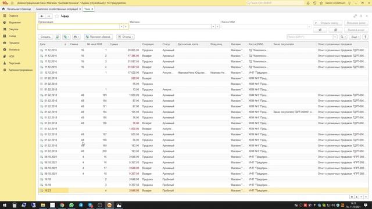Expand the create-based-on dropdown button
The height and width of the screenshot is (209, 372).
coord(66,37)
